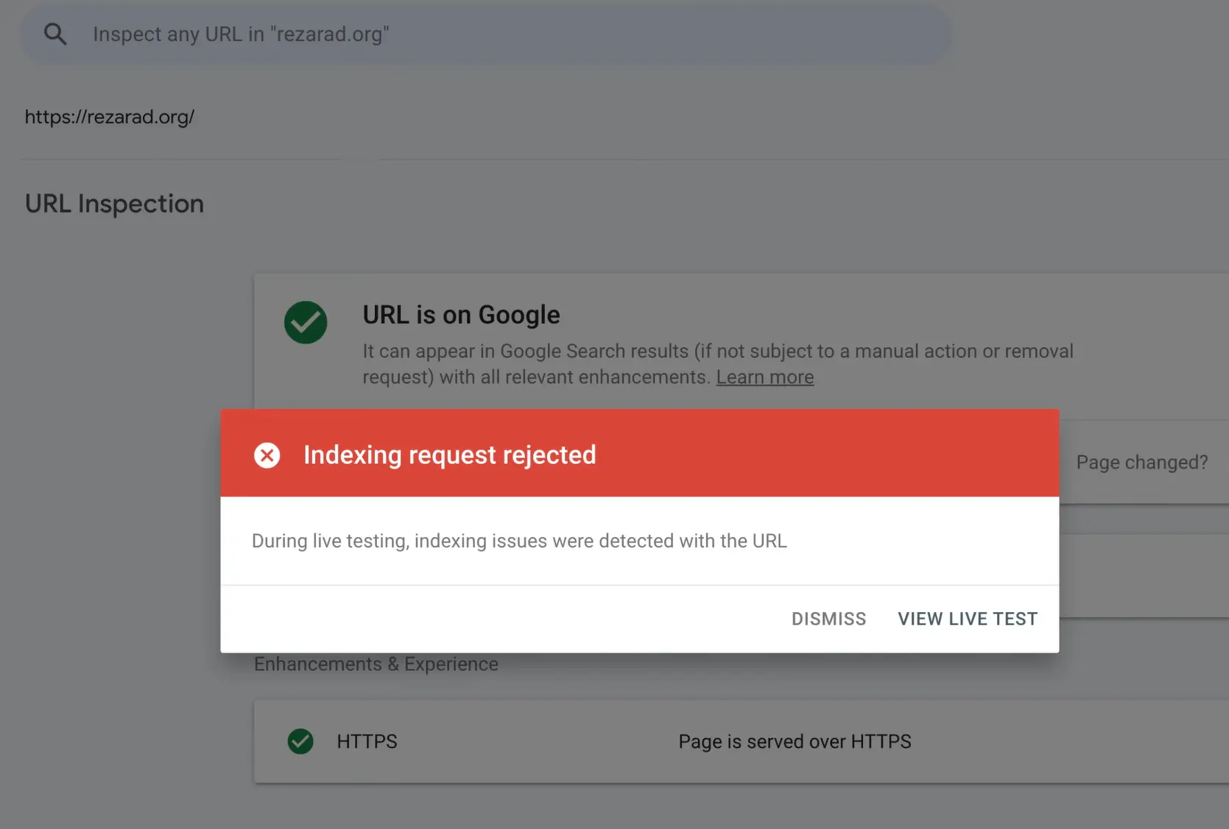Open the Learn more link
Viewport: 1229px width, 829px height.
[x=764, y=377]
